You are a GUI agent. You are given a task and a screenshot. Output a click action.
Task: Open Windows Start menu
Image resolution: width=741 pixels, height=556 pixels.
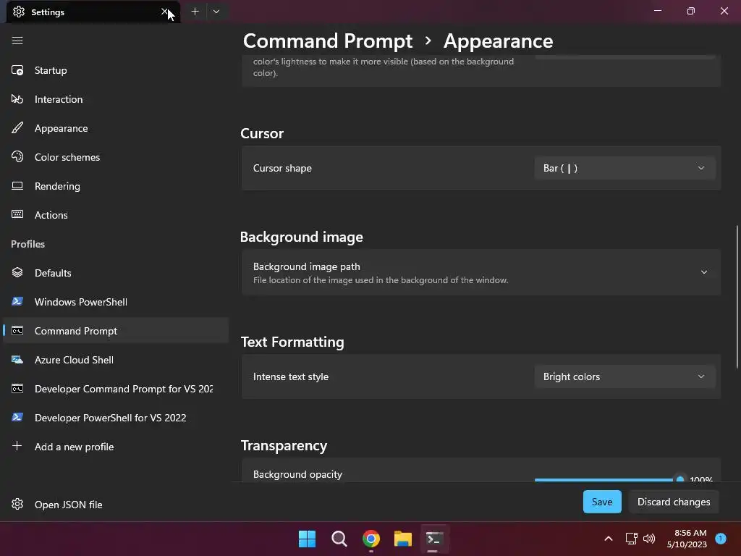tap(307, 539)
